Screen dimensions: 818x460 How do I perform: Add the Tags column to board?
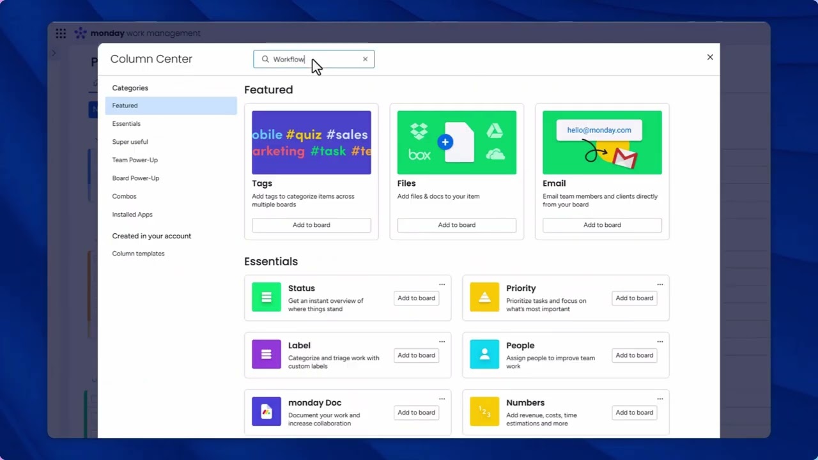point(311,225)
